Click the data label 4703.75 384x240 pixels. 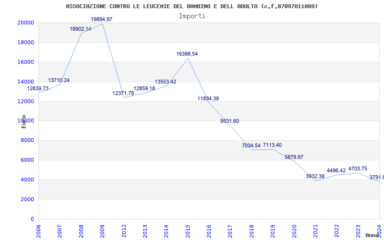click(x=358, y=169)
